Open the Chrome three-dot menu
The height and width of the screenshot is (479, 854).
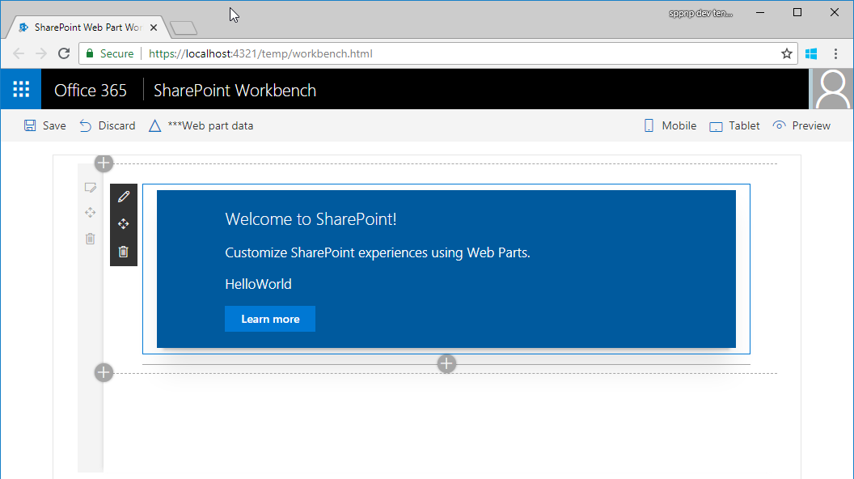(x=836, y=53)
